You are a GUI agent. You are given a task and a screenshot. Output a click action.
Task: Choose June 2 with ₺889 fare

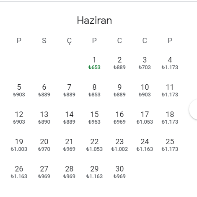coord(119,63)
